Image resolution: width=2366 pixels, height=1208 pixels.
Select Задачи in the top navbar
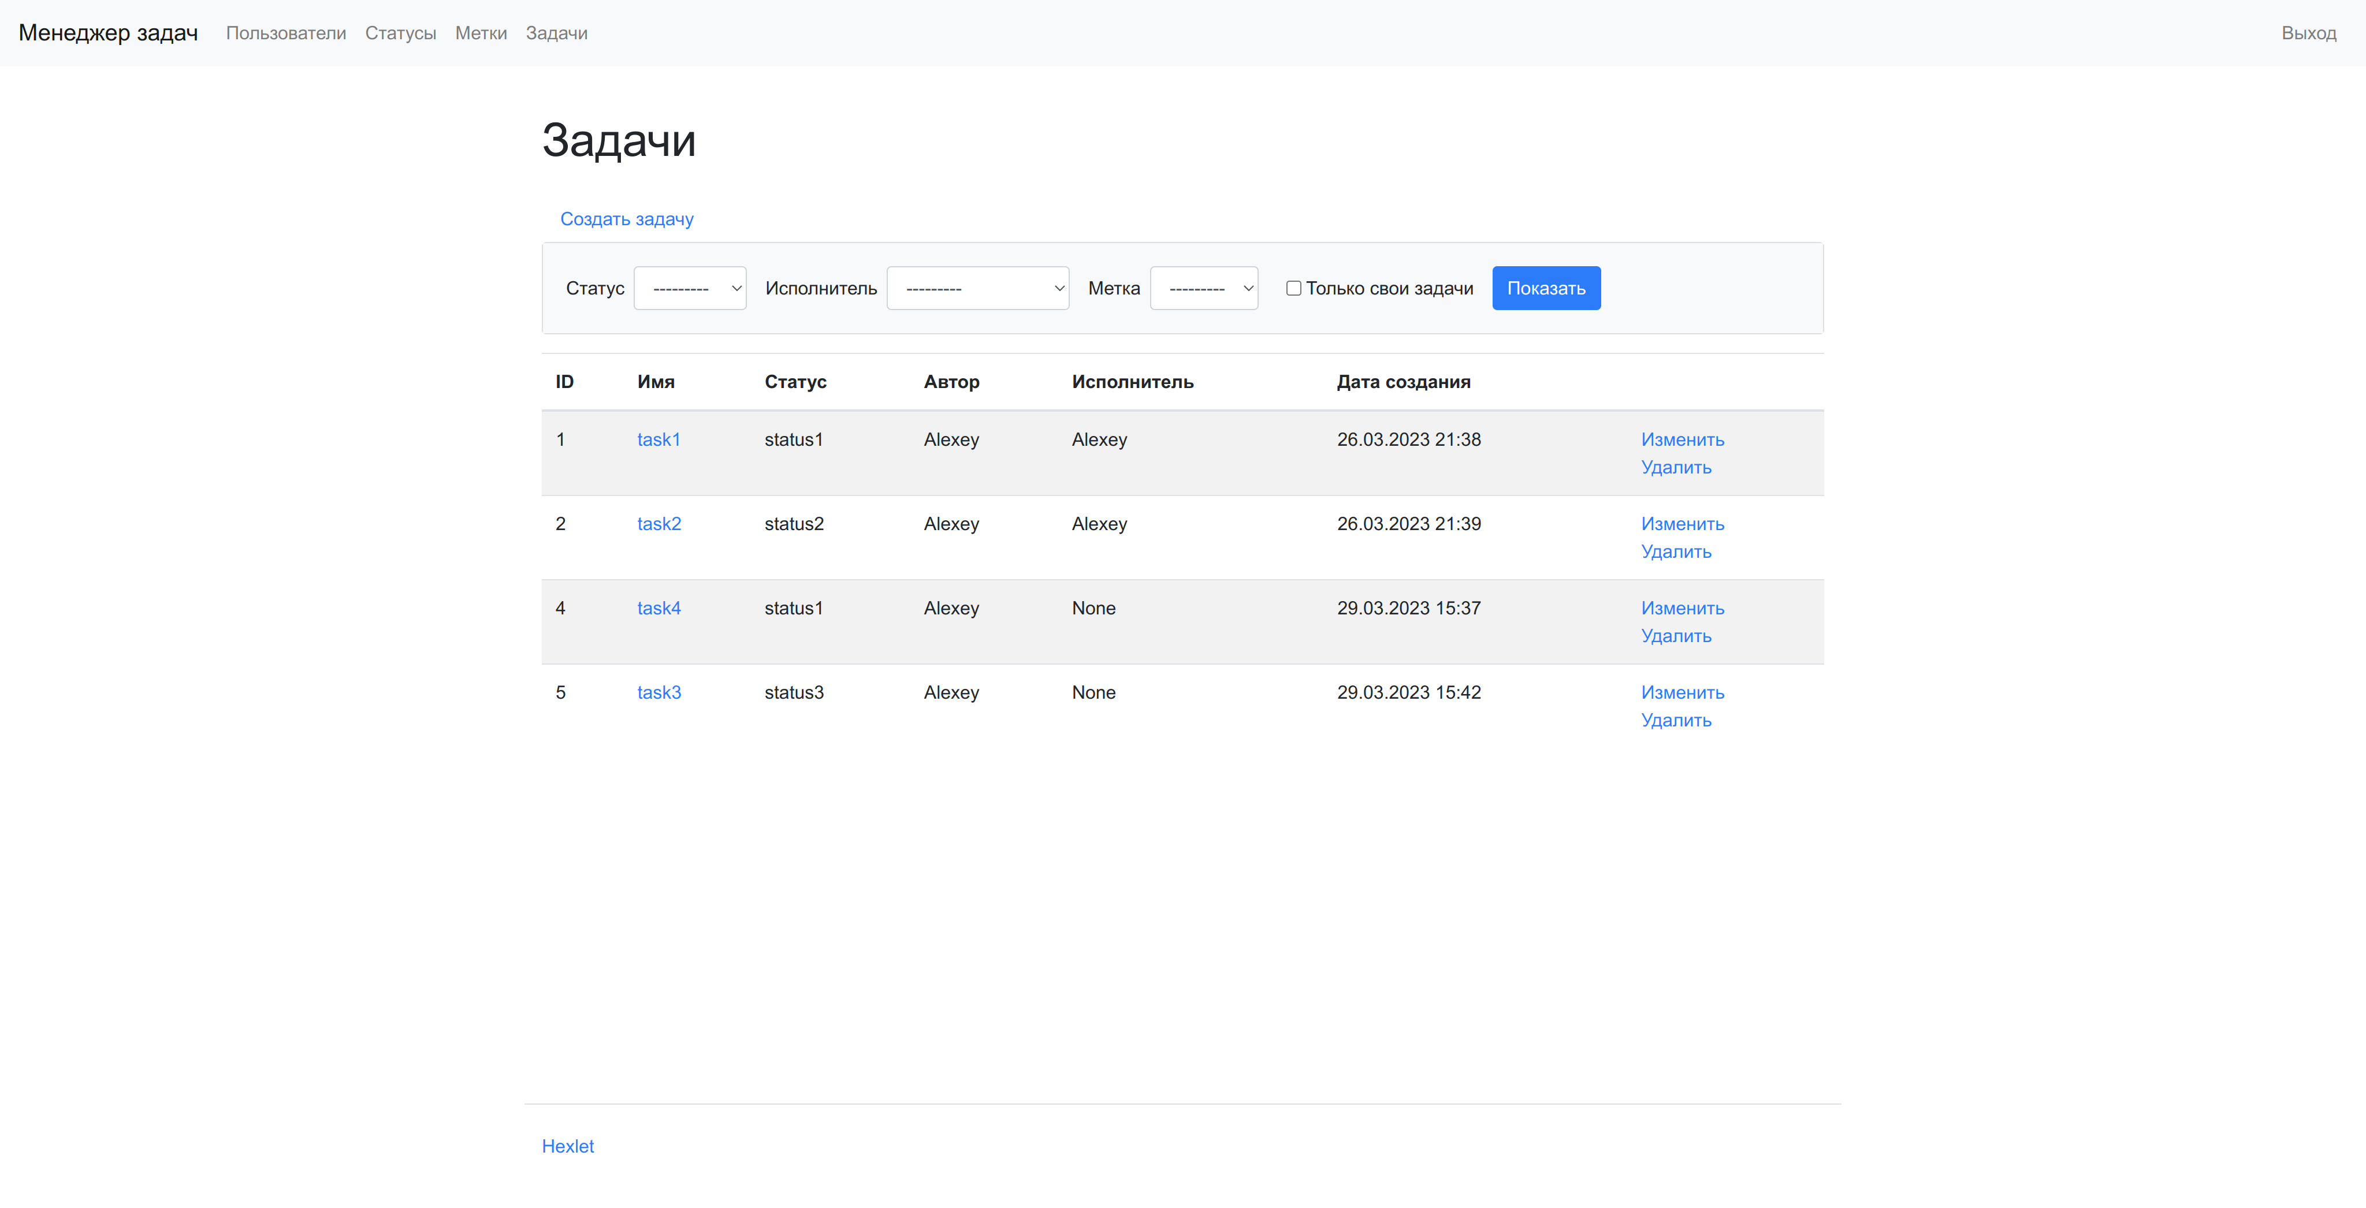click(557, 33)
